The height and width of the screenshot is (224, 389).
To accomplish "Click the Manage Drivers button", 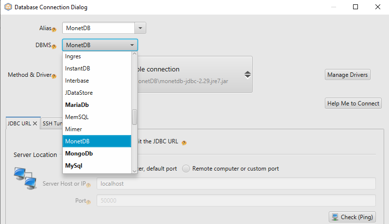I will (348, 75).
